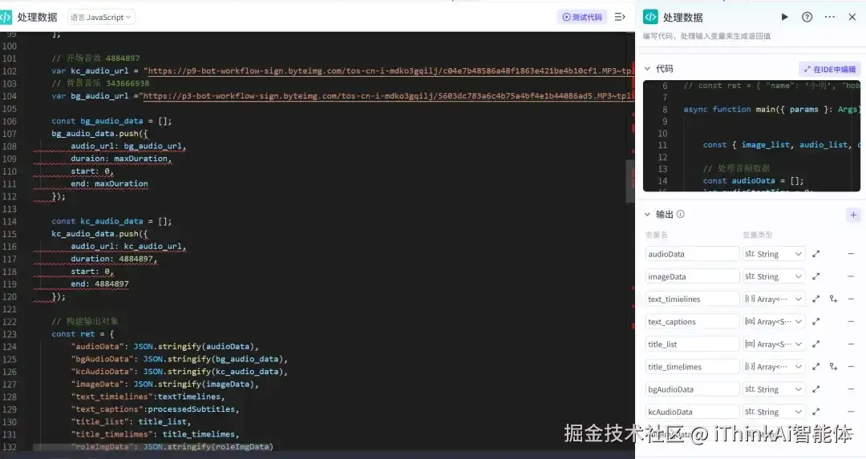866x459 pixels.
Task: Click the 处理数据 code icon in editor header
Action: [6, 17]
